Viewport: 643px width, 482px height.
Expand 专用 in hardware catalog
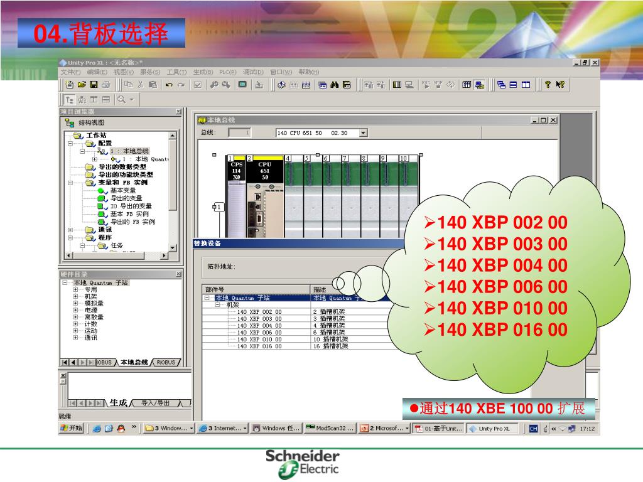pyautogui.click(x=75, y=289)
